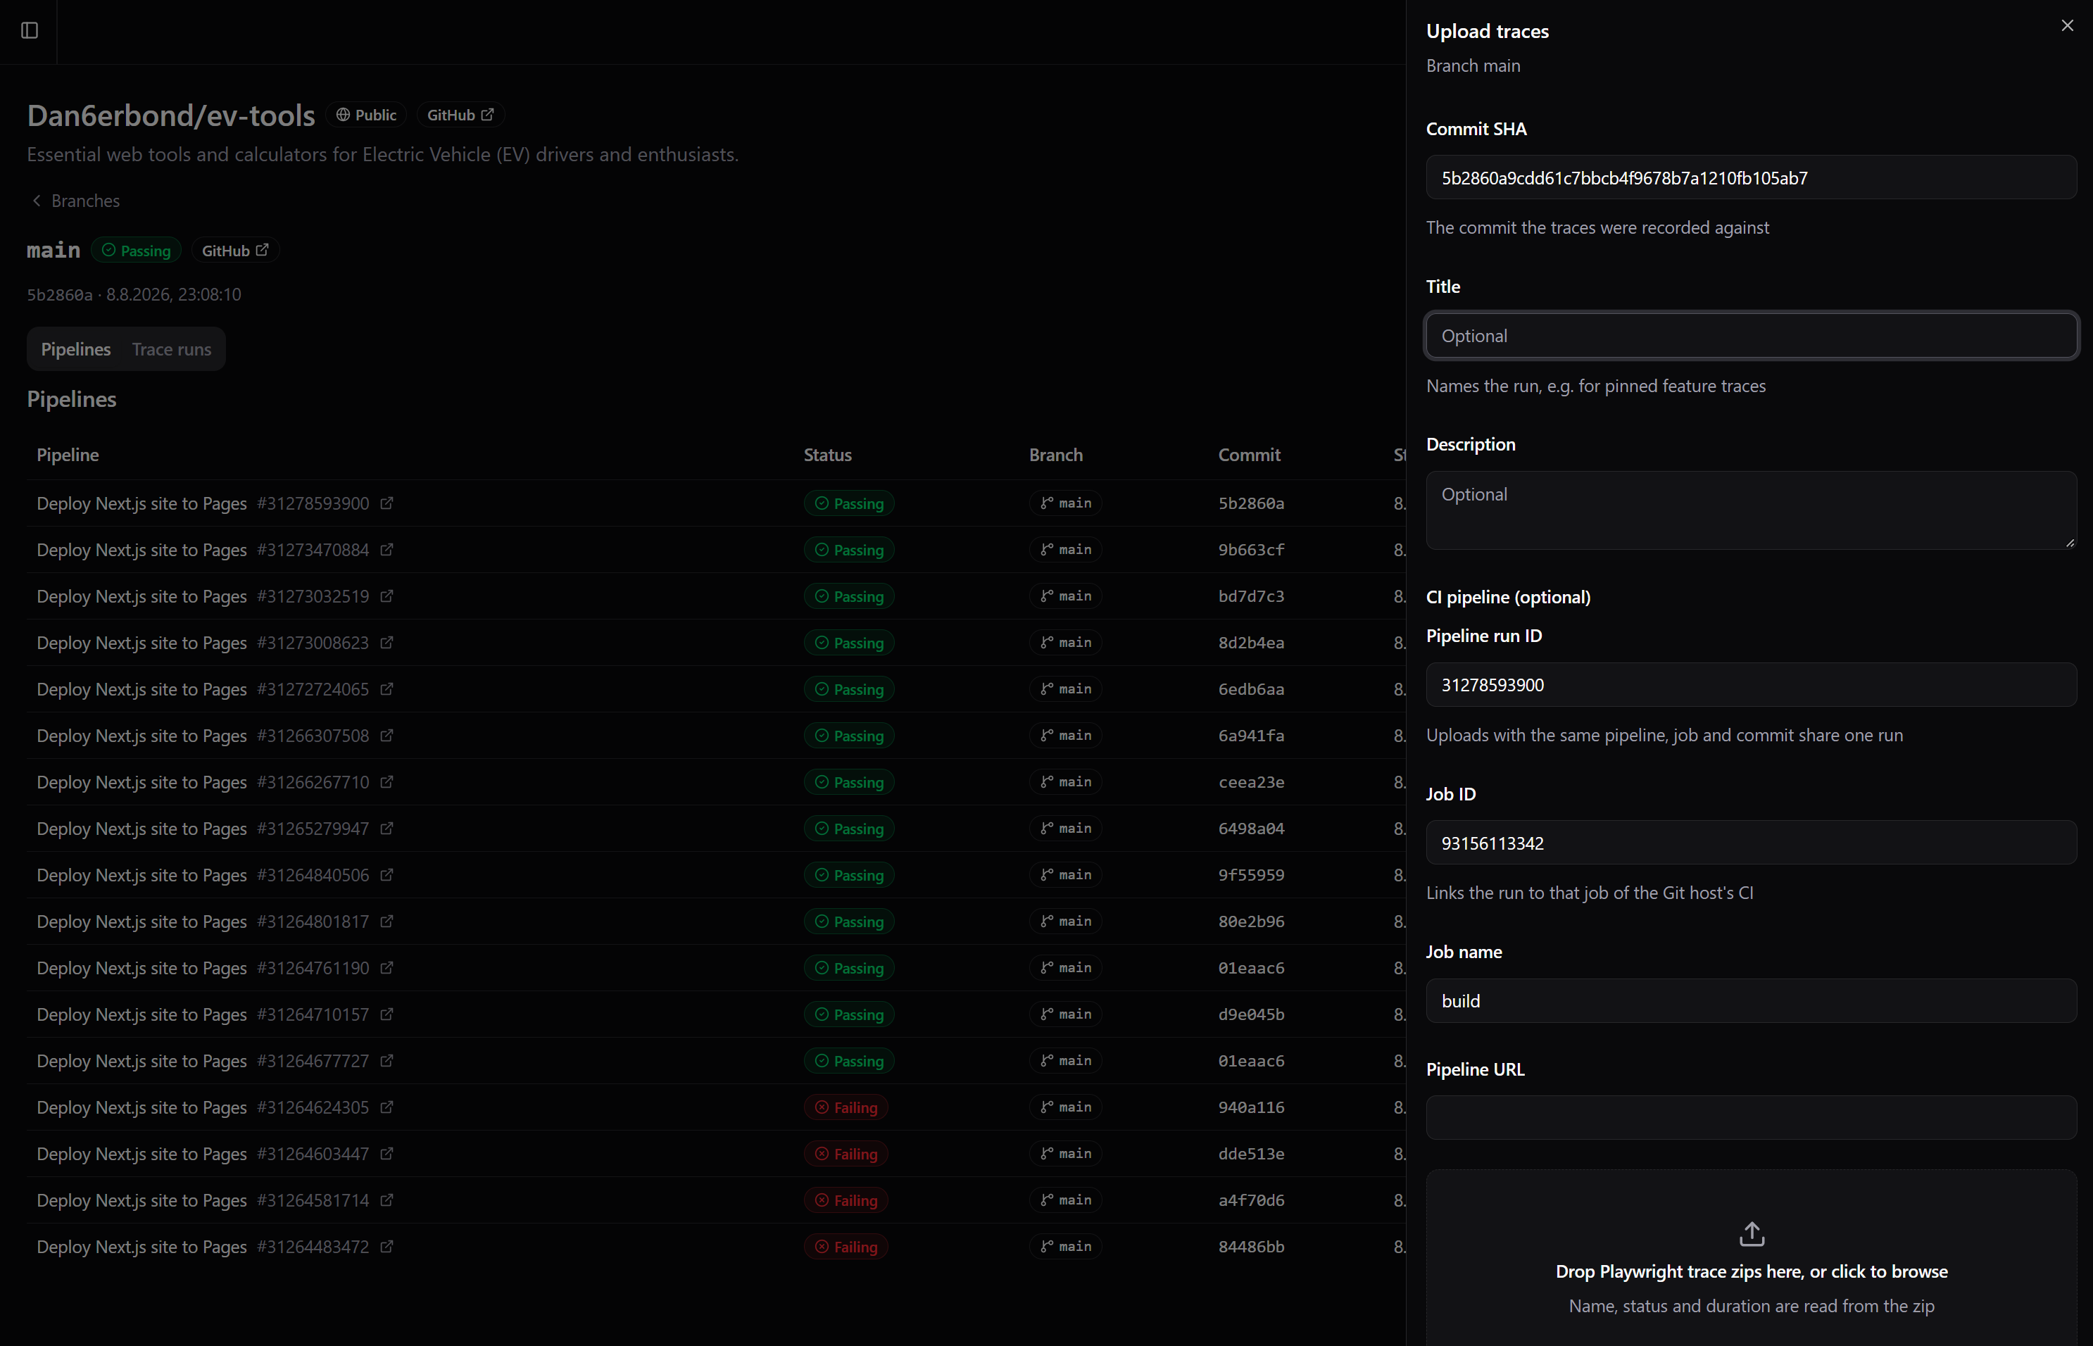Click main branch tag in row 6edb6aa
This screenshot has height=1346, width=2093.
1065,688
